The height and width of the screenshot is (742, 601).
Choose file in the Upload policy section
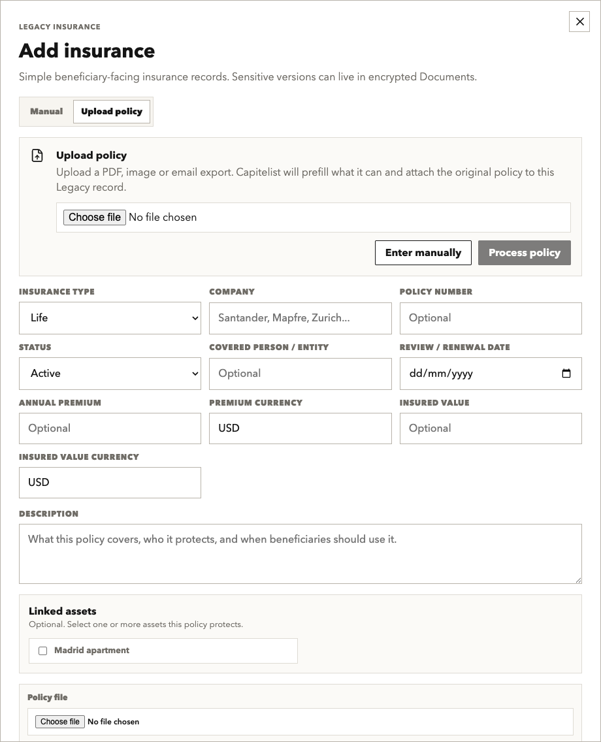coord(95,218)
